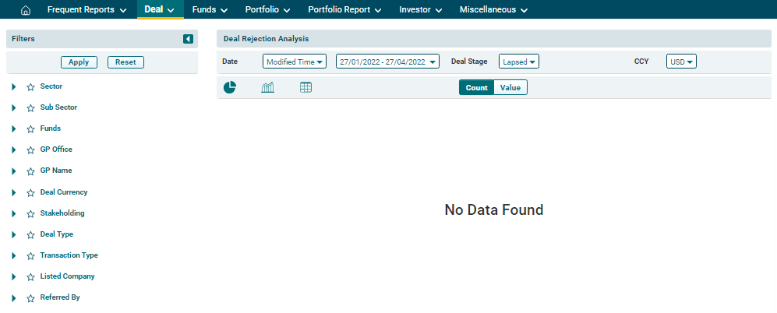The image size is (777, 313).
Task: Open the Deal Stage Lapsed dropdown
Action: pos(519,62)
